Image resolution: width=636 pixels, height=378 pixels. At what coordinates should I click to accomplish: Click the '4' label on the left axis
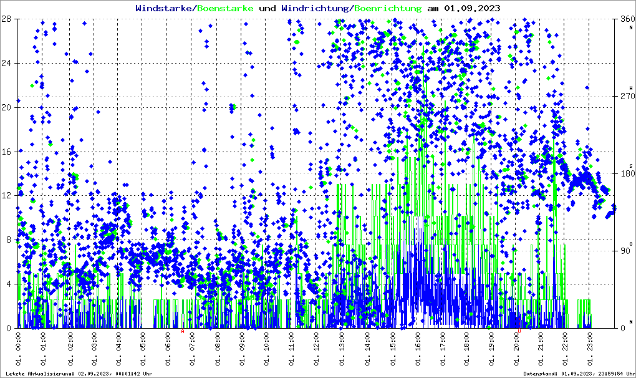[x=7, y=284]
